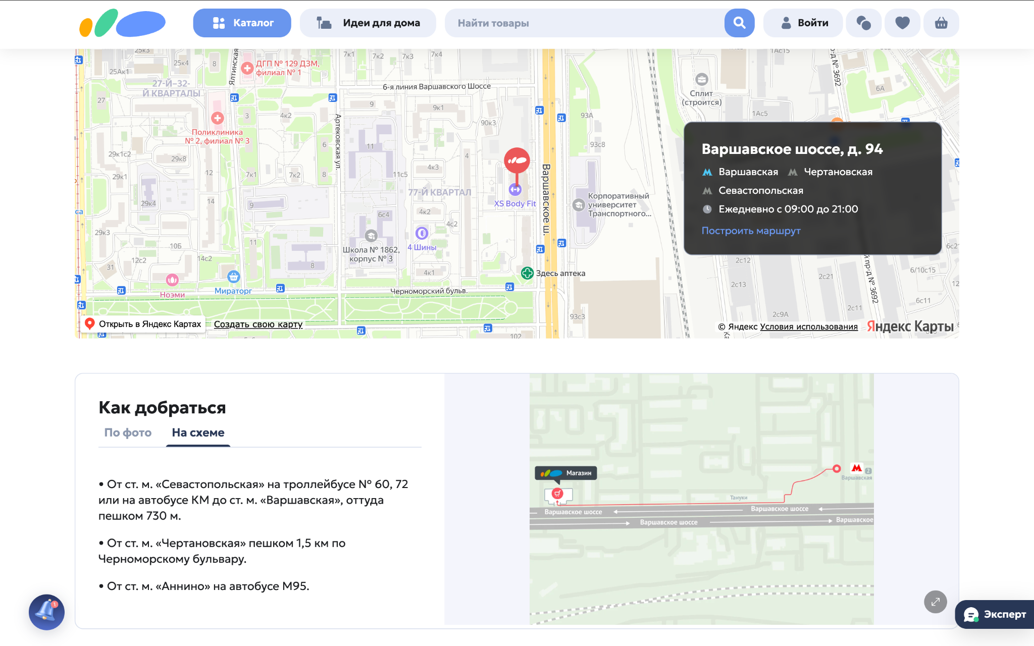The image size is (1034, 646).
Task: Click the Как добраться heading
Action: [162, 407]
